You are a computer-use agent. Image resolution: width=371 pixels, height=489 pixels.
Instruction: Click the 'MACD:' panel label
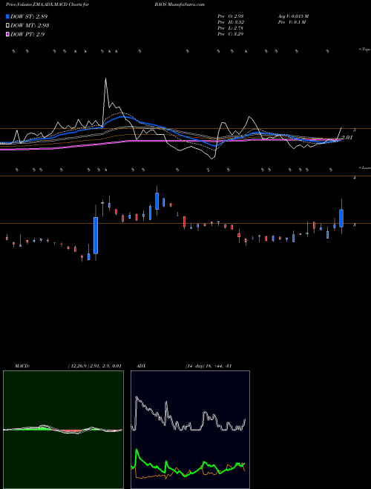(x=22, y=366)
